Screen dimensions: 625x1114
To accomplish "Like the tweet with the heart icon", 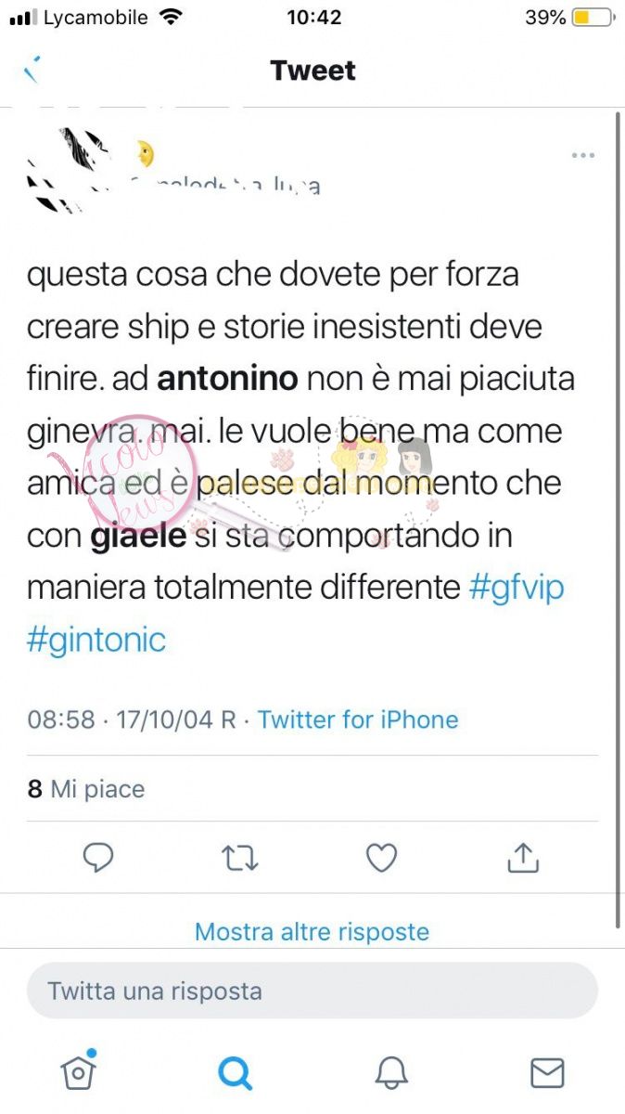I will point(381,859).
